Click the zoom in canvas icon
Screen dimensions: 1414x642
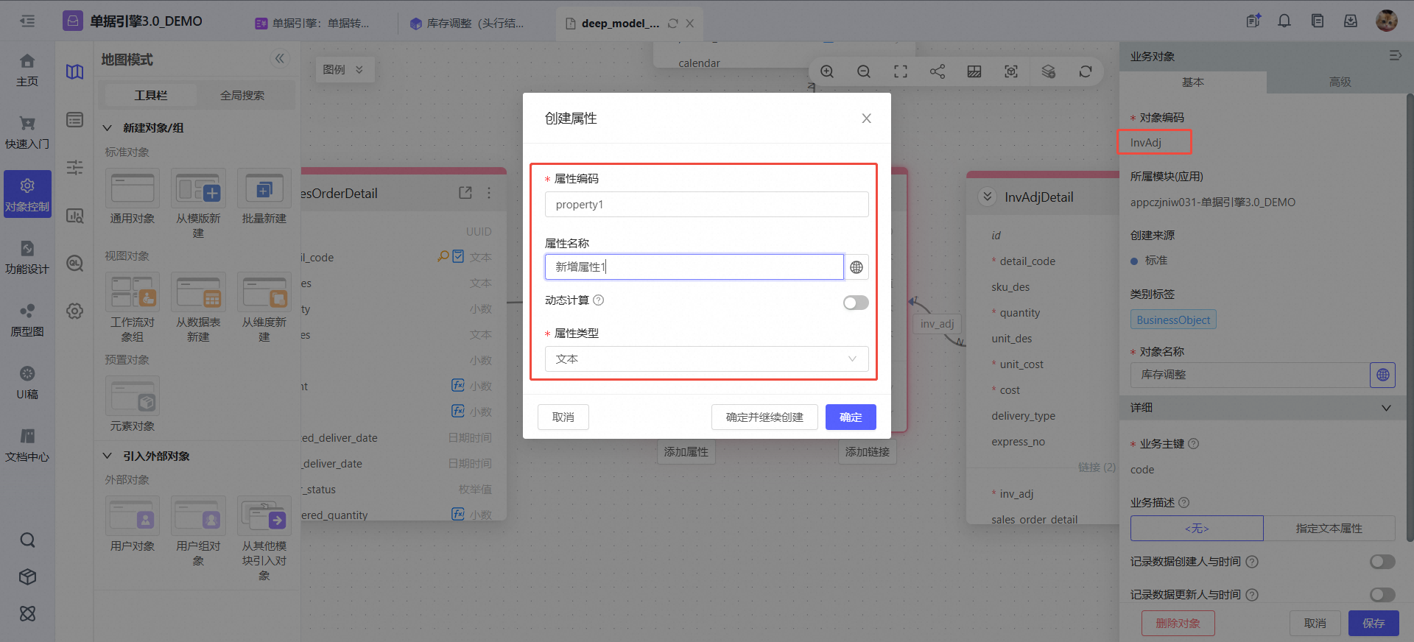coord(827,71)
